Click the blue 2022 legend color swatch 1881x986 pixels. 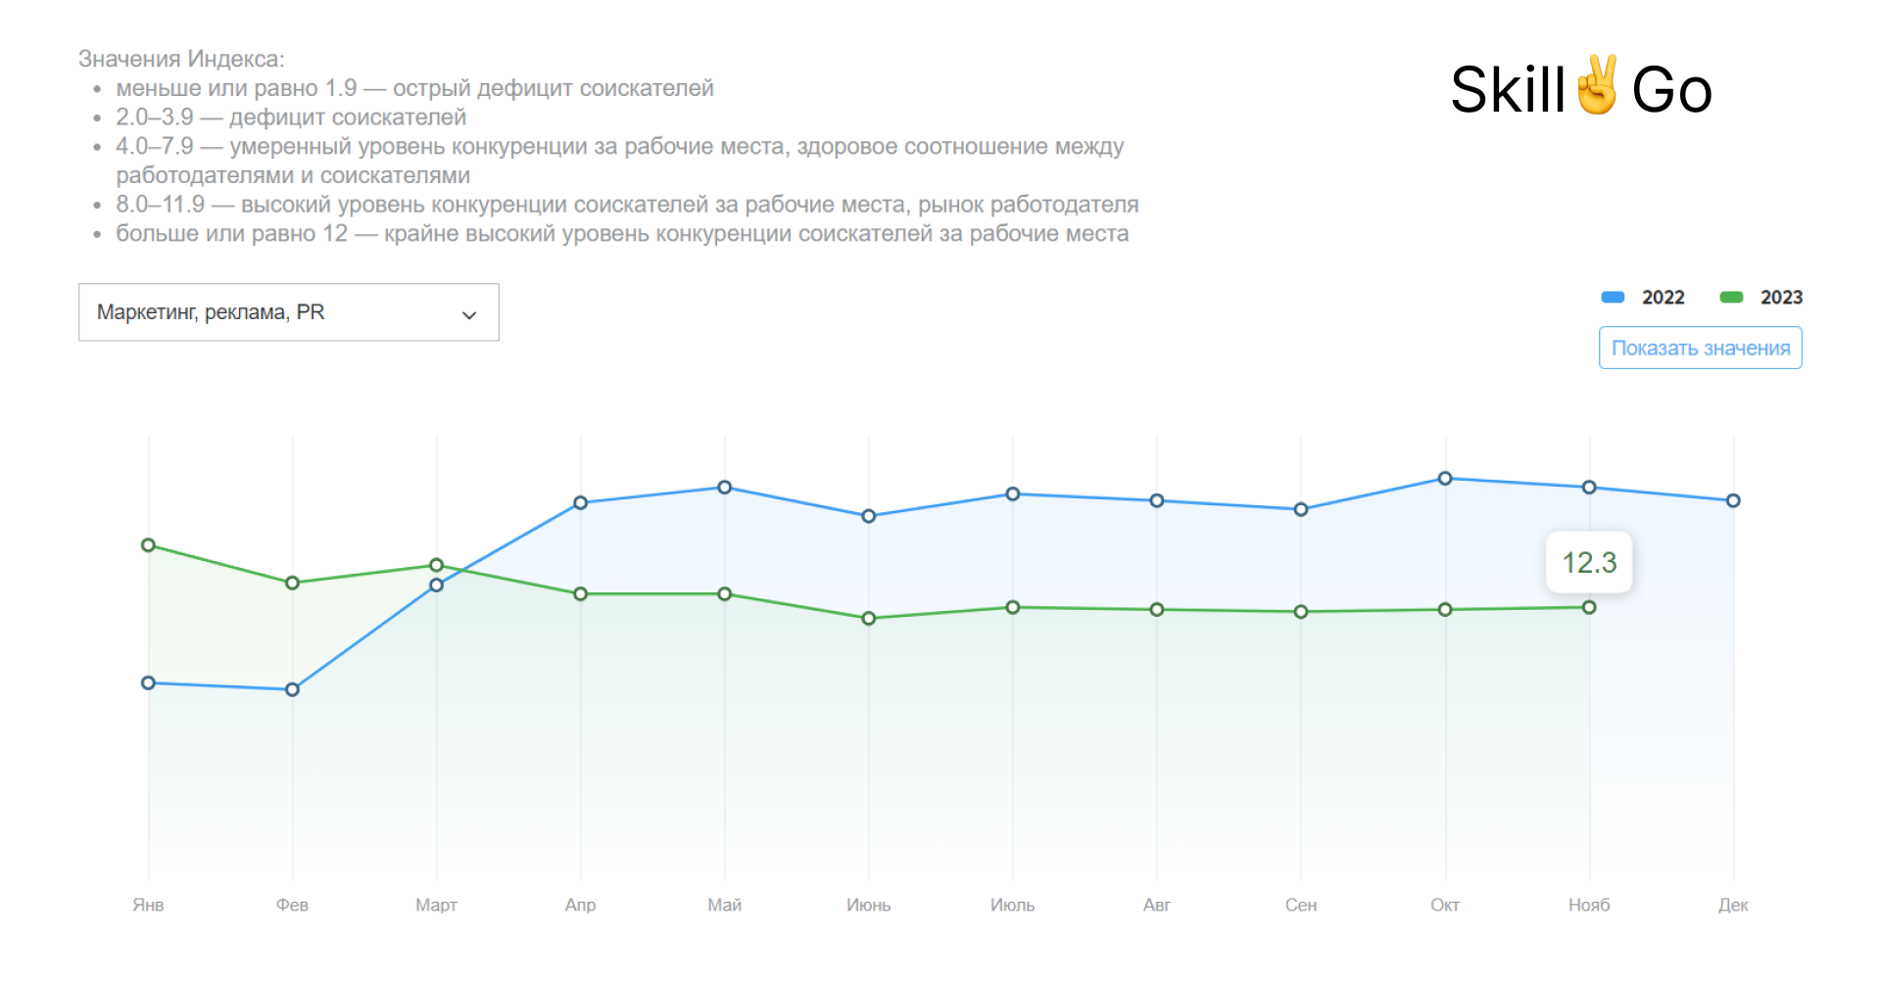pyautogui.click(x=1613, y=298)
